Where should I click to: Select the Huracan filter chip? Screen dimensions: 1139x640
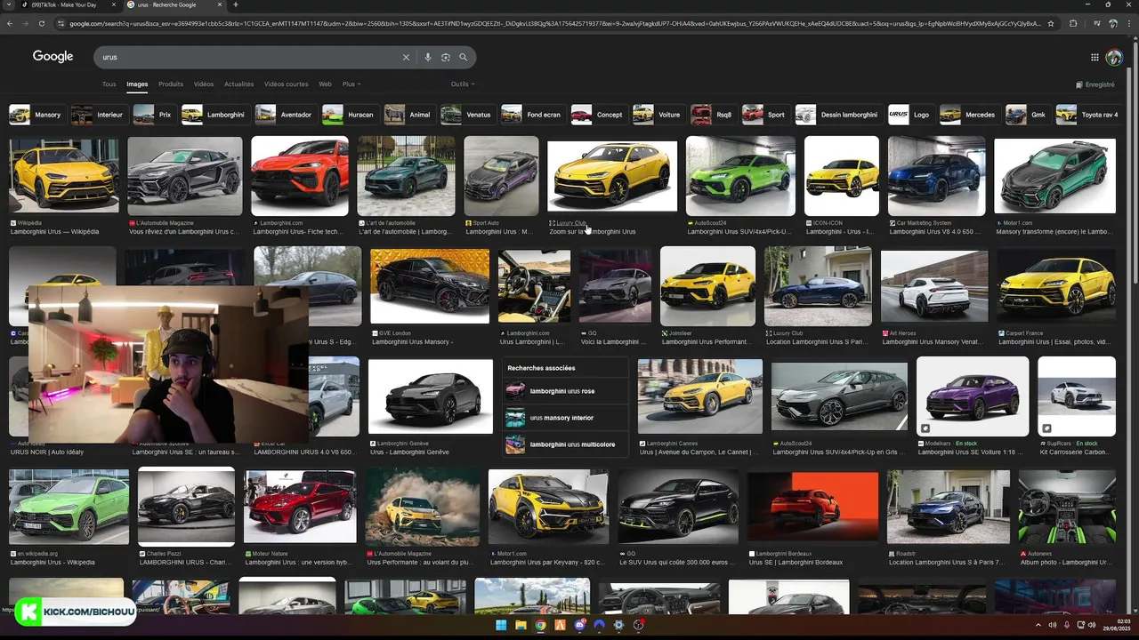tap(350, 115)
